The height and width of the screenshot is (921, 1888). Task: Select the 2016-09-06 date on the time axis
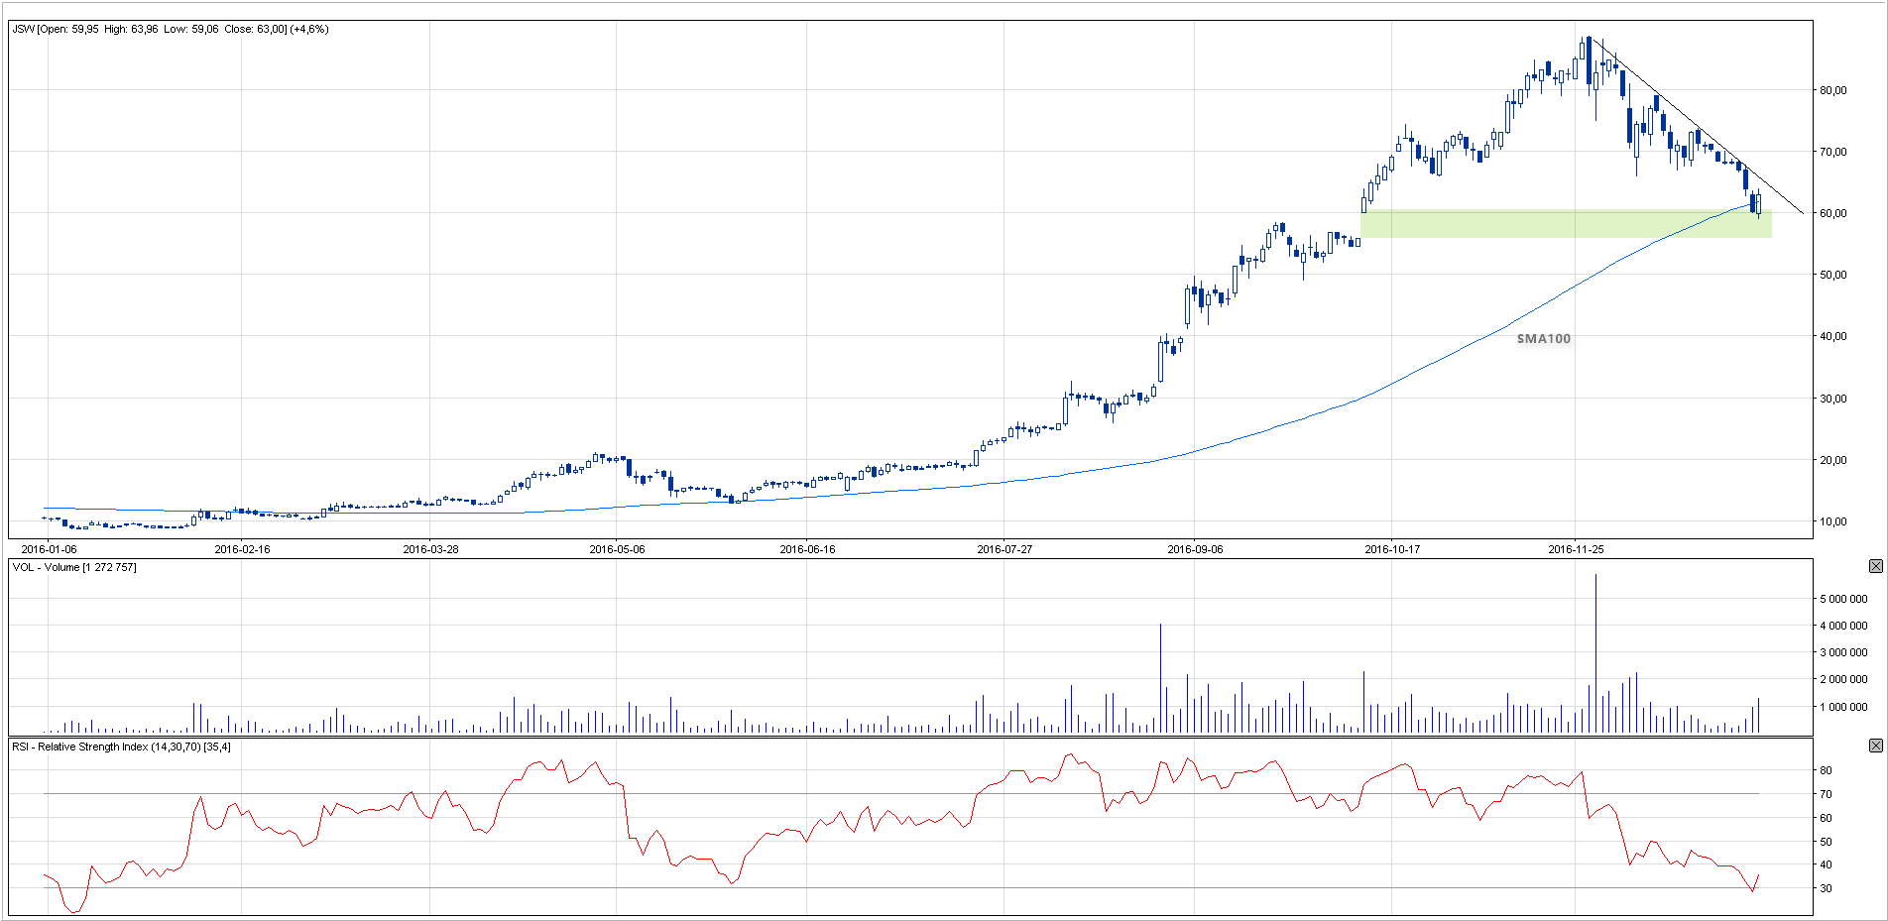click(1195, 549)
